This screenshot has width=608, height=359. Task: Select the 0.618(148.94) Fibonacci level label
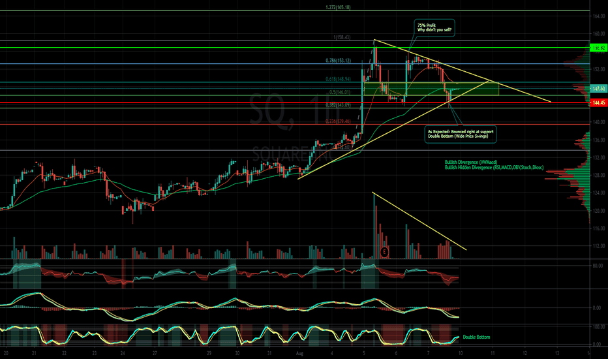[x=338, y=79]
